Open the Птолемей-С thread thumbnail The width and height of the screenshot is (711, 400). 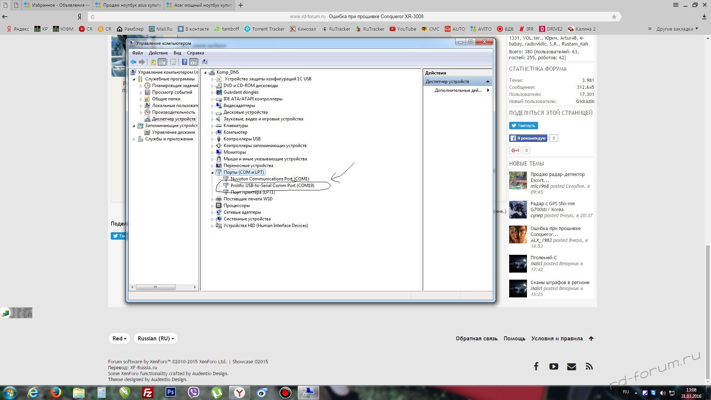(518, 264)
